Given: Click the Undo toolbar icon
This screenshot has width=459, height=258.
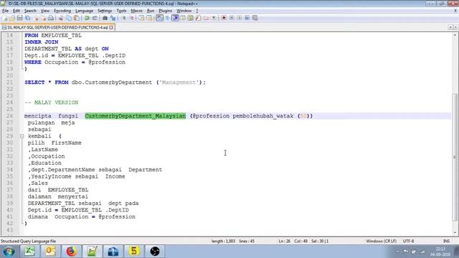Looking at the screenshot, I should pos(87,18).
